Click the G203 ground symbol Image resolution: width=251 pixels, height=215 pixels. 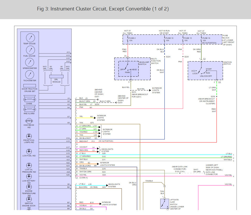[x=116, y=103]
